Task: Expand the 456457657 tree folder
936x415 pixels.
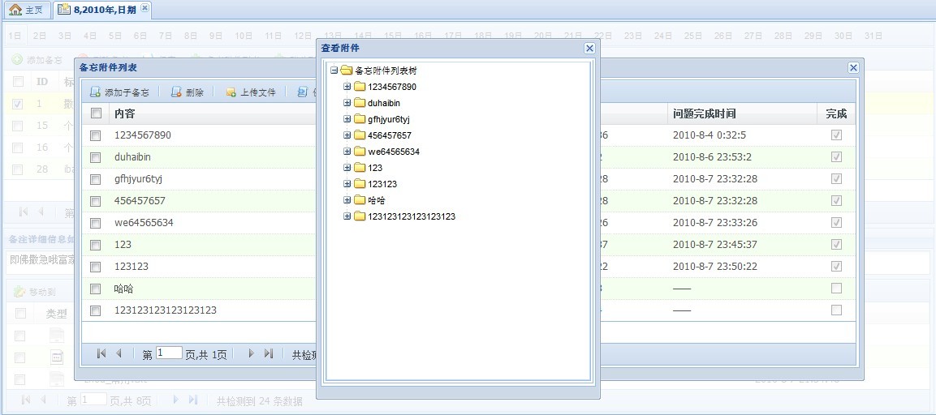Action: 347,135
